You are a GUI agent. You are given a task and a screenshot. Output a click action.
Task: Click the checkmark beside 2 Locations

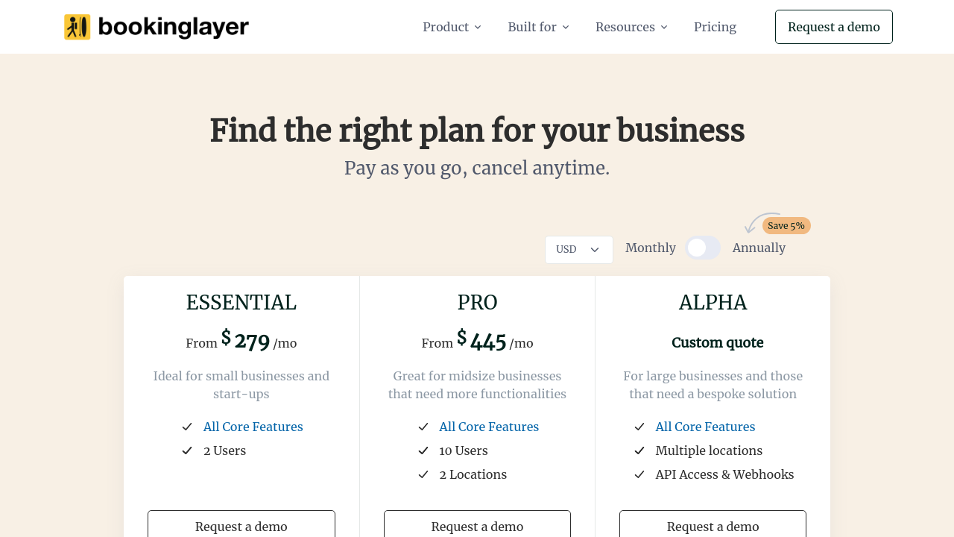click(423, 474)
